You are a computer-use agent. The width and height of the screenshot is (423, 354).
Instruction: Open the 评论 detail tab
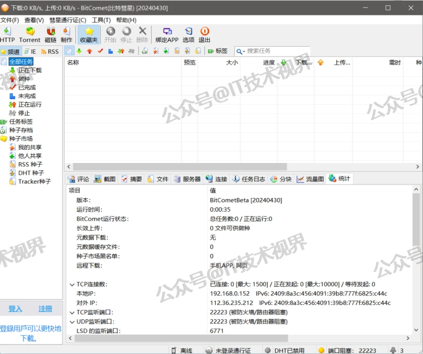[x=79, y=179]
